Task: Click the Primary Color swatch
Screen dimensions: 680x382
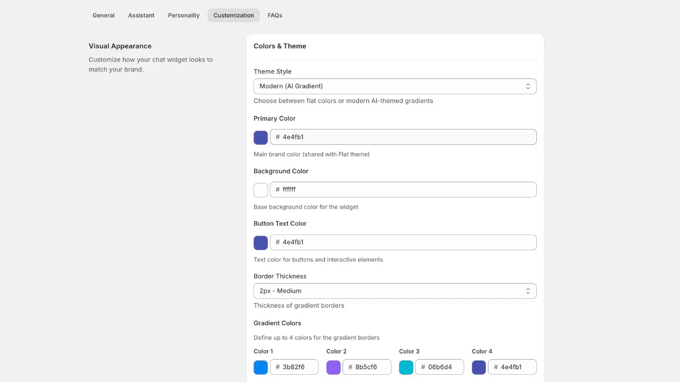Action: 261,138
